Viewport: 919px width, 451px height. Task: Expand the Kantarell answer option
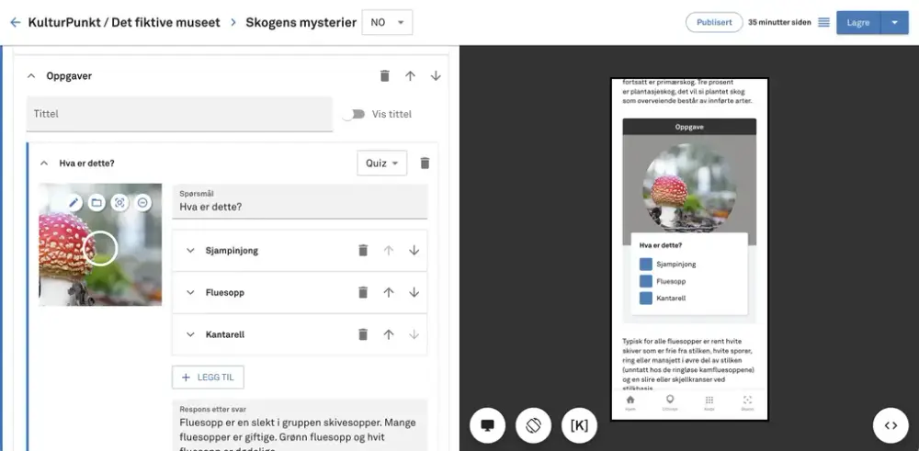191,334
